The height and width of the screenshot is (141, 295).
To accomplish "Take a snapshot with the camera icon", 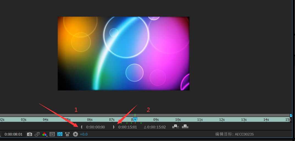I will pyautogui.click(x=30, y=134).
